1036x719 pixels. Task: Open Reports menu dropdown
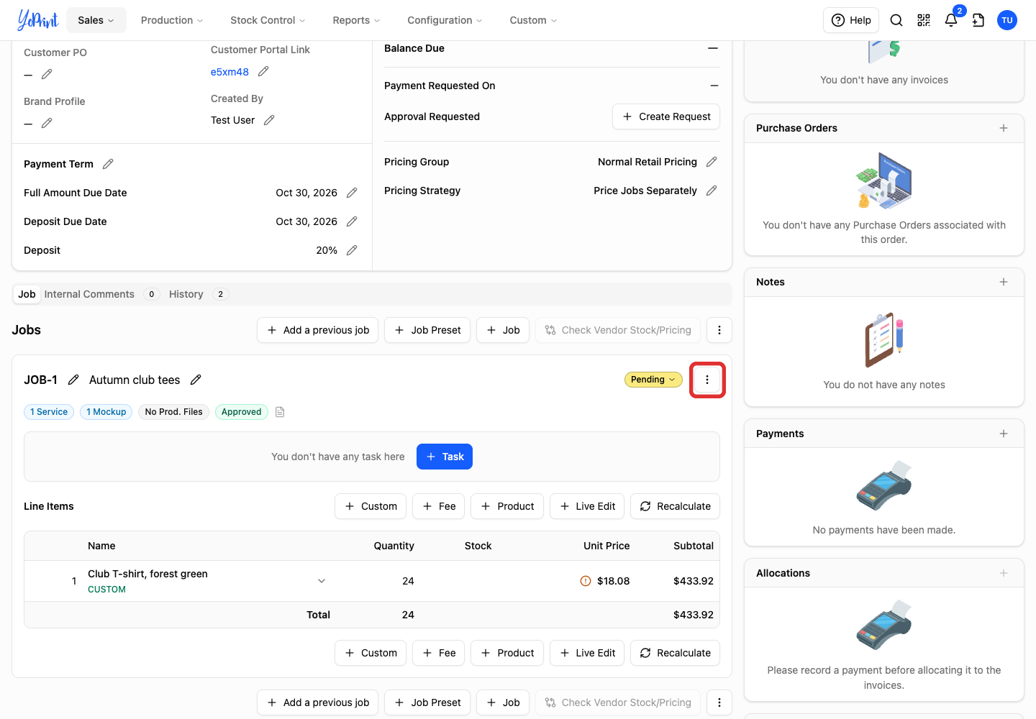click(x=356, y=20)
